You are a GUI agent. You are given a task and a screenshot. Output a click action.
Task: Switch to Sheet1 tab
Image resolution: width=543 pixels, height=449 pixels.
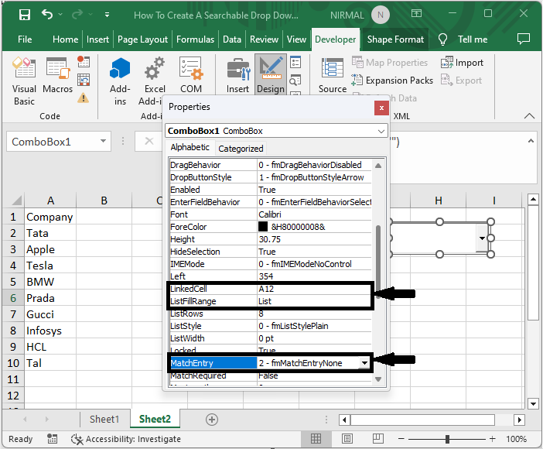pos(104,419)
